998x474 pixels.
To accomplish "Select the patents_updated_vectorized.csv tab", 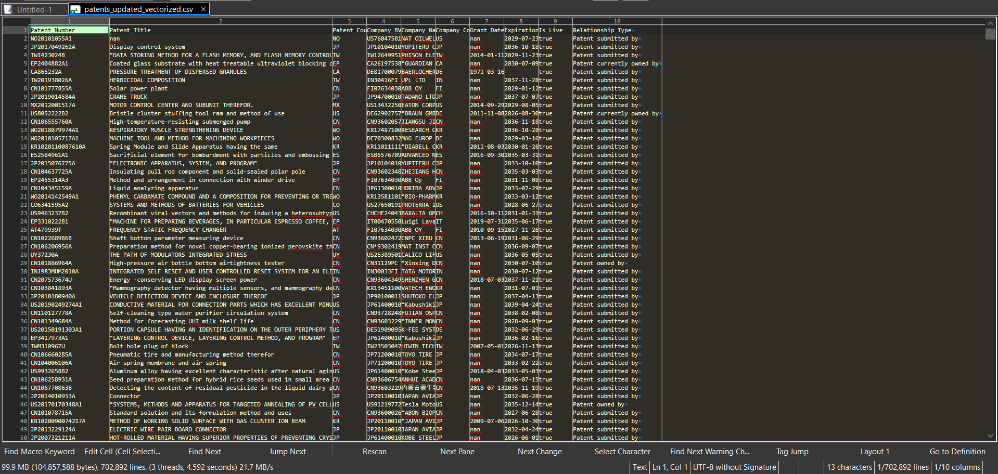I will (x=138, y=9).
